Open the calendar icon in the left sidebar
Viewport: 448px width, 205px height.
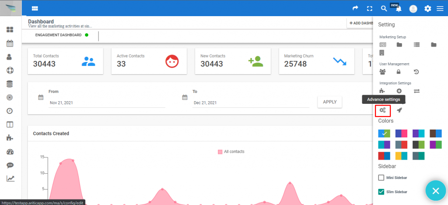pos(10,43)
